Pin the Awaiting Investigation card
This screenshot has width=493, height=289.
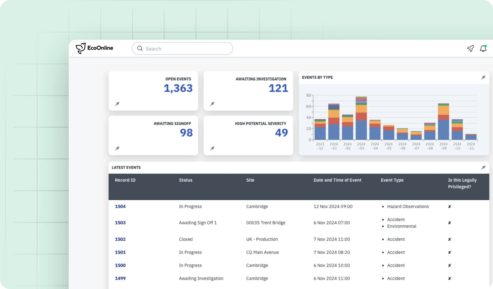pos(212,104)
